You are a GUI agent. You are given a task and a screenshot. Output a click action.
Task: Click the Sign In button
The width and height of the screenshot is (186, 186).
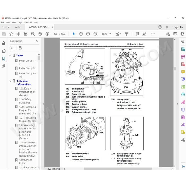[x=178, y=27]
